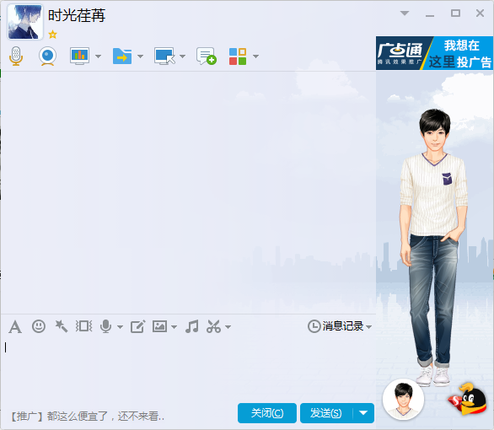This screenshot has height=430, width=494.
Task: Expand the voice message dropdown arrow
Action: 120,327
